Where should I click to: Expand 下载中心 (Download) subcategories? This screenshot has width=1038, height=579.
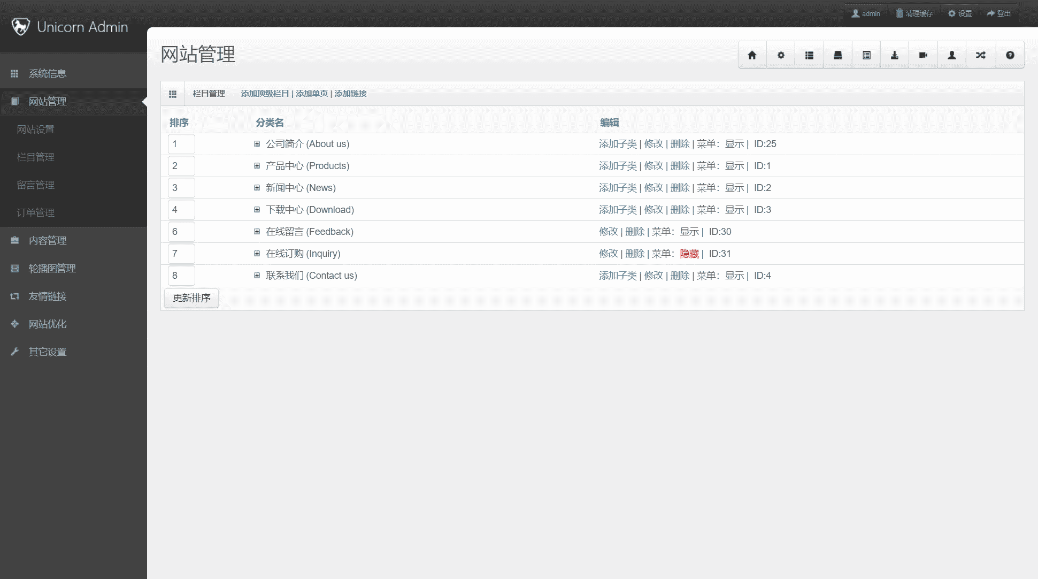(x=257, y=210)
